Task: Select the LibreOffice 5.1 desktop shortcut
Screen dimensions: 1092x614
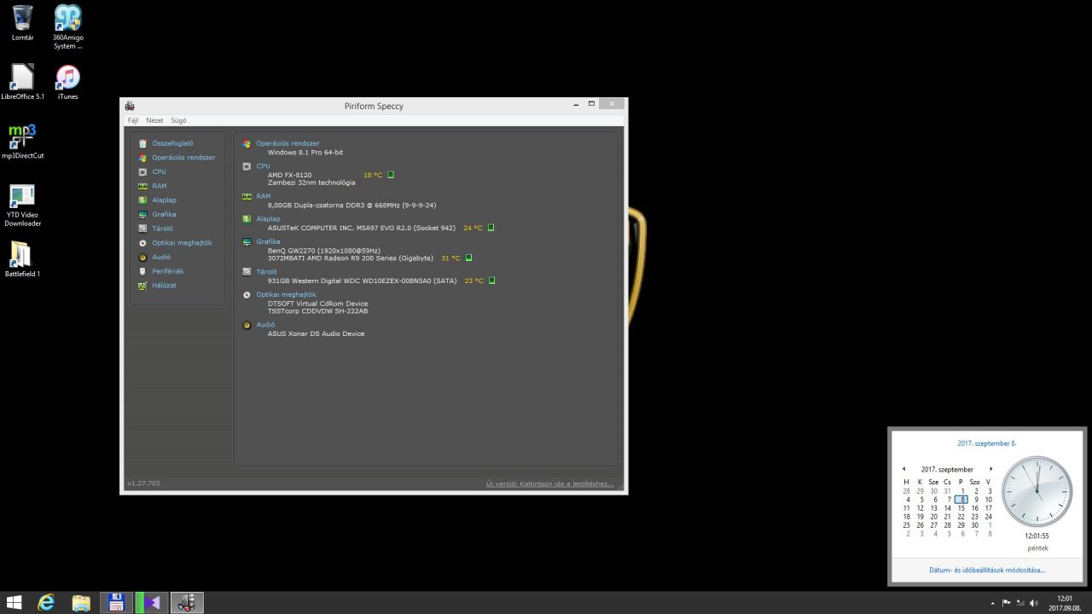Action: (23, 82)
